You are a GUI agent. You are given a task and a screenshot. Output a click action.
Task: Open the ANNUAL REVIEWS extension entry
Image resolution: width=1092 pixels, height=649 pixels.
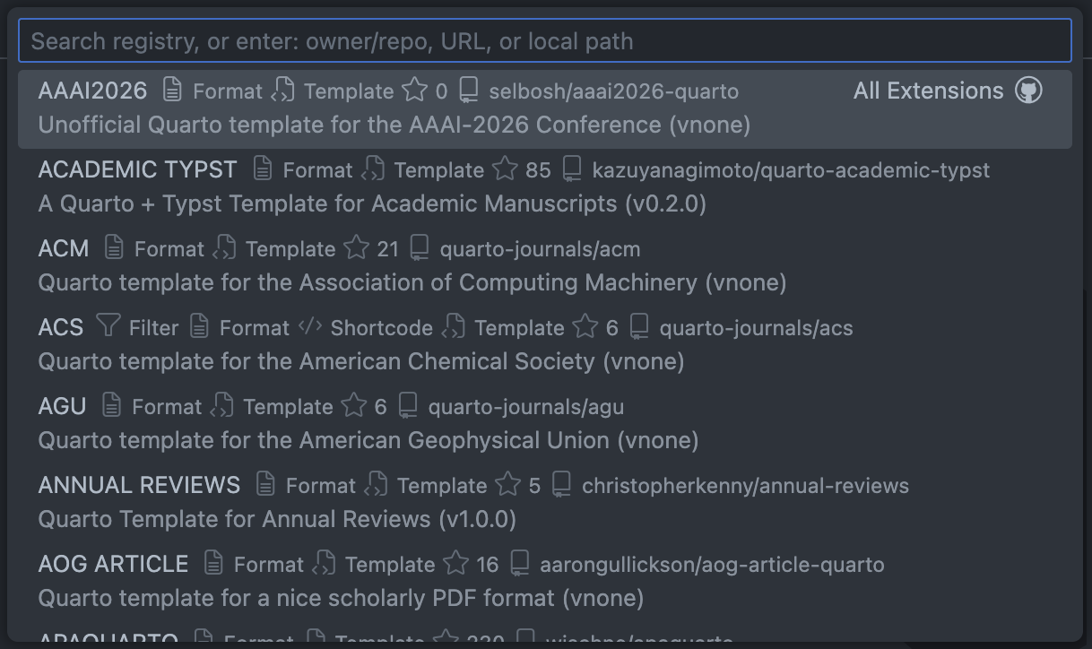(139, 486)
